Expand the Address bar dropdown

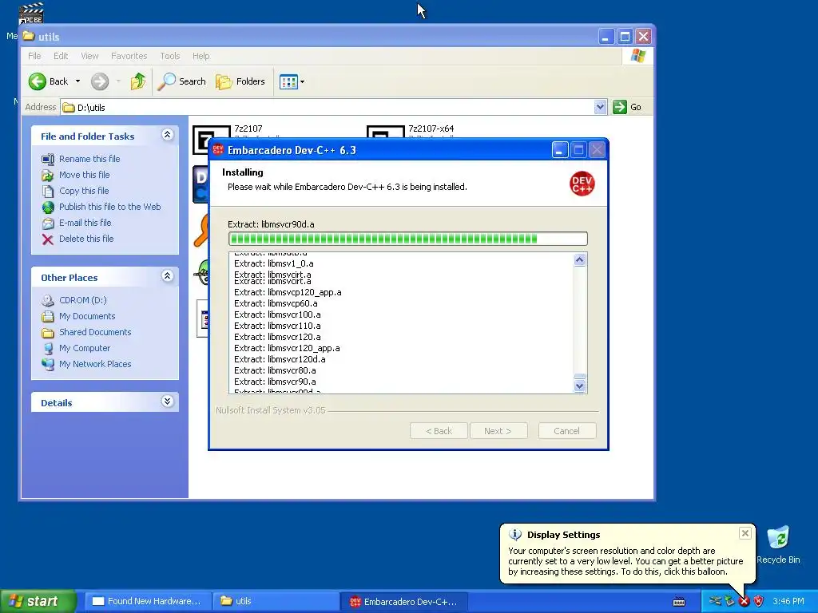(601, 107)
